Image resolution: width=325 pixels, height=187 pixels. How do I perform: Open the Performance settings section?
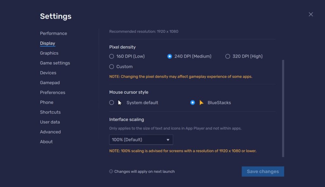tap(53, 33)
